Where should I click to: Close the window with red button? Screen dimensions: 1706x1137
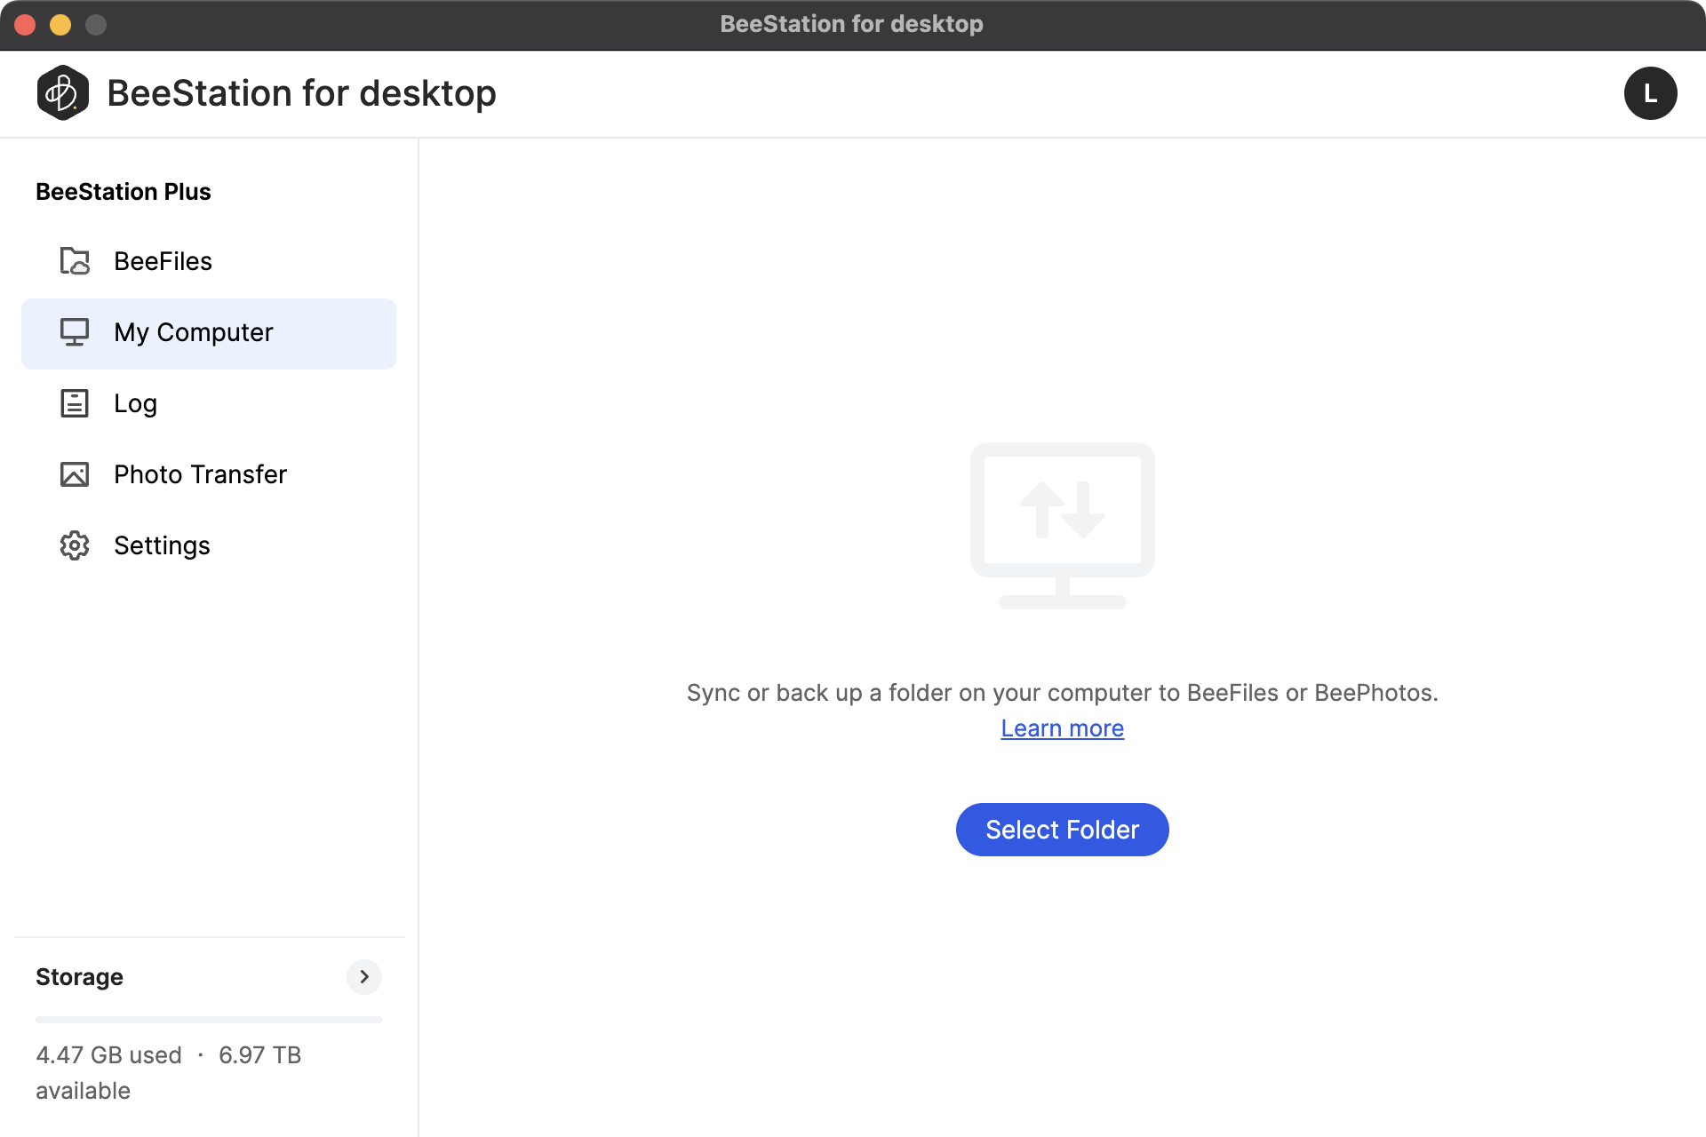(25, 25)
